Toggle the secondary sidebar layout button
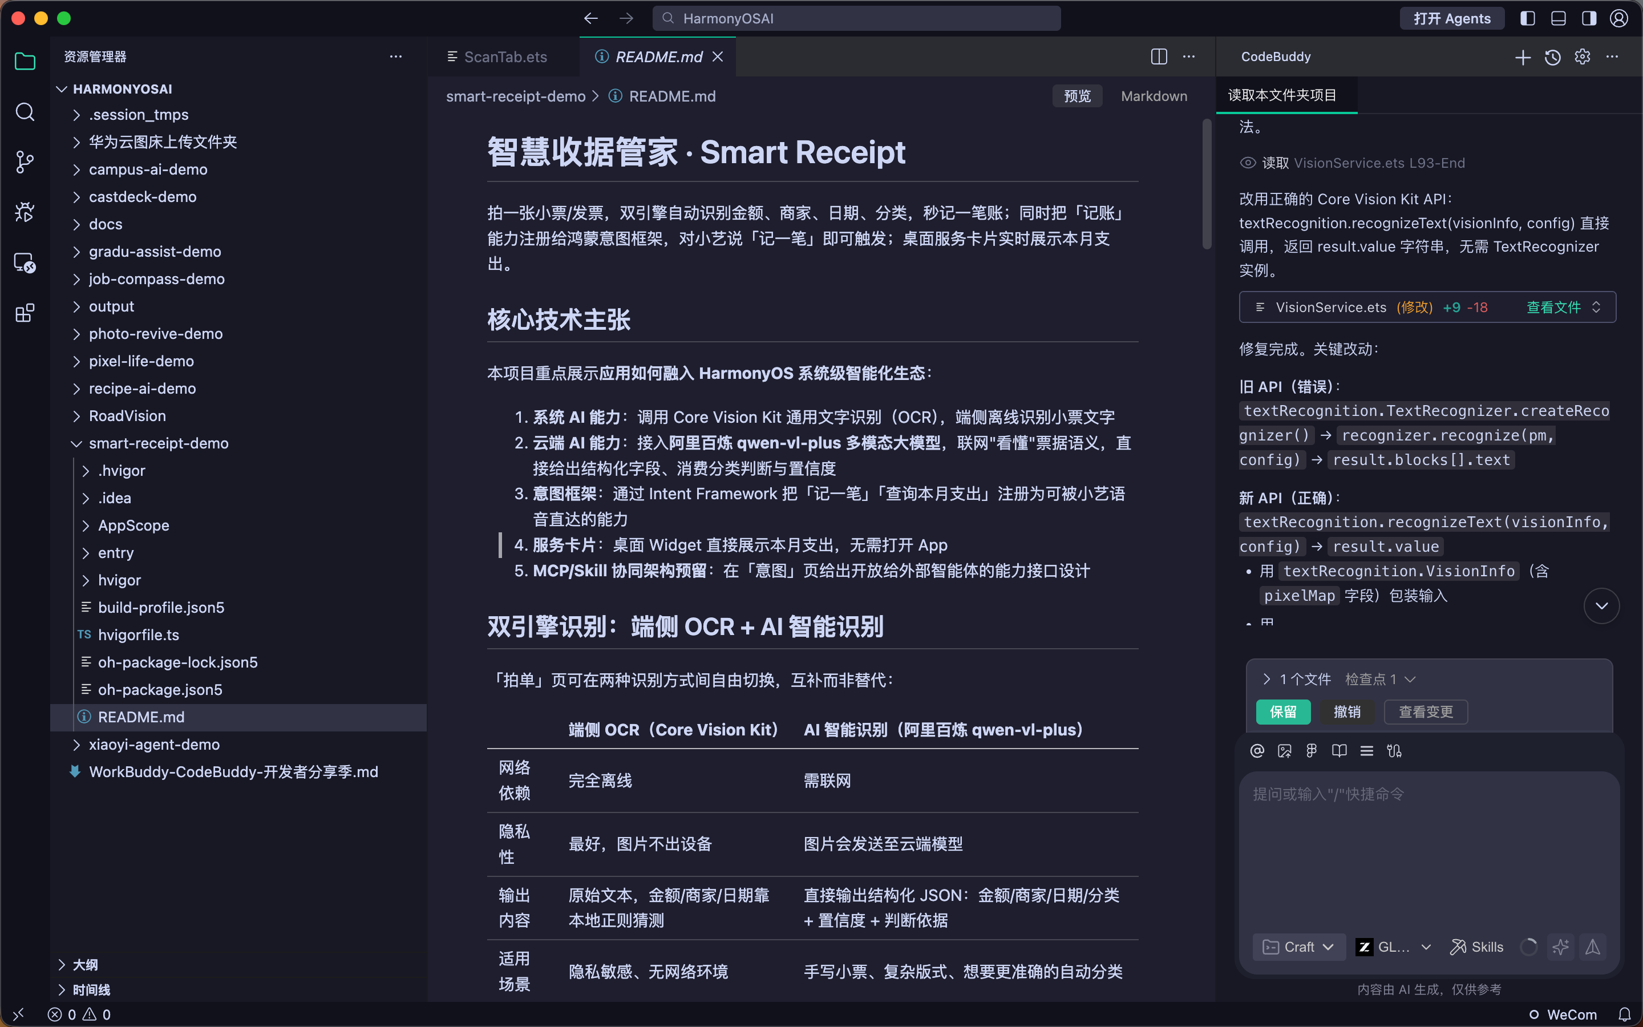Viewport: 1643px width, 1027px height. pyautogui.click(x=1589, y=18)
